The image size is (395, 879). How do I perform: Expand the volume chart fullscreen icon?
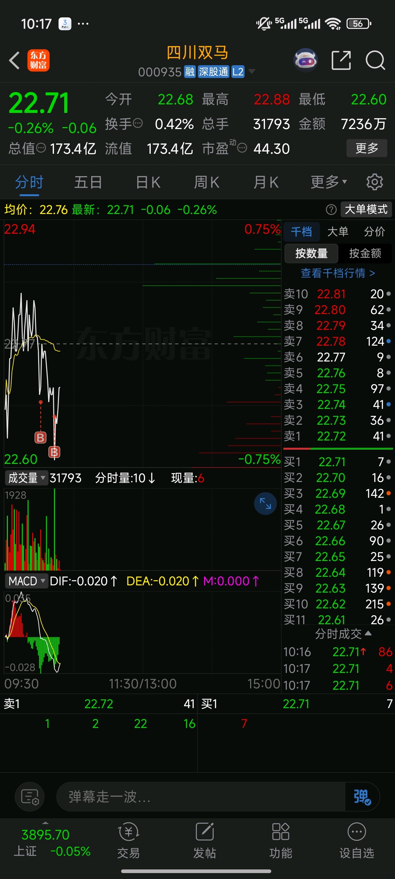click(x=265, y=503)
